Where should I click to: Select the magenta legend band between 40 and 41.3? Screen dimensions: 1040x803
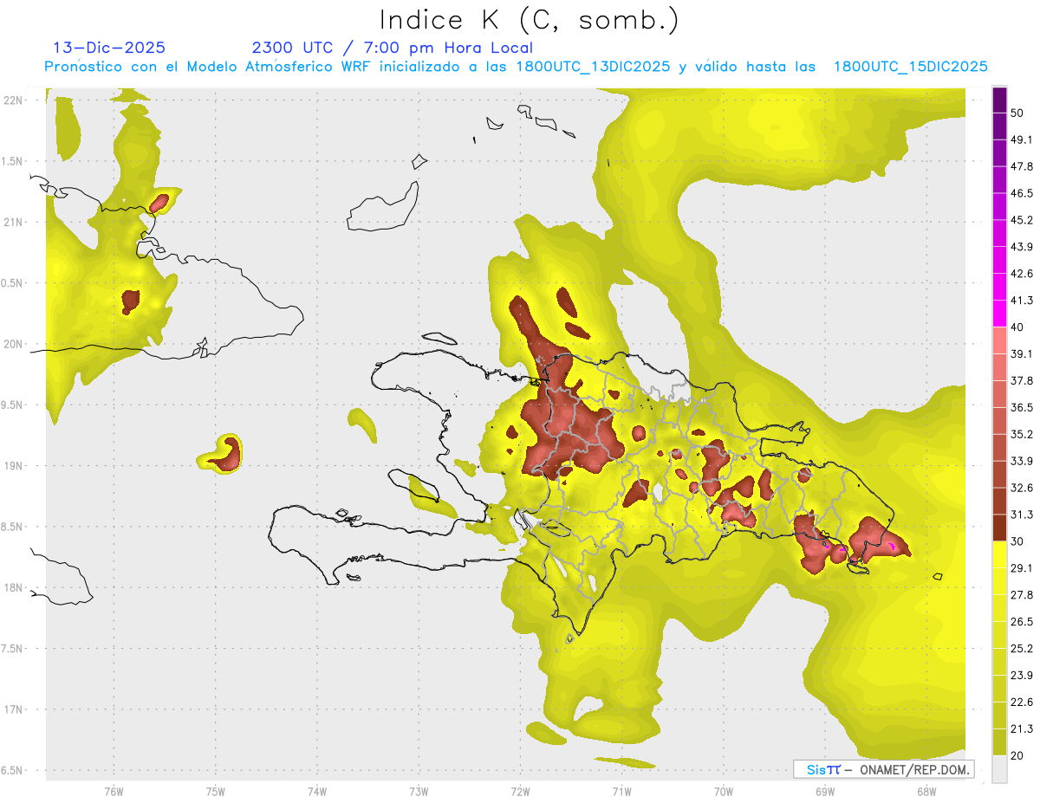pyautogui.click(x=999, y=314)
